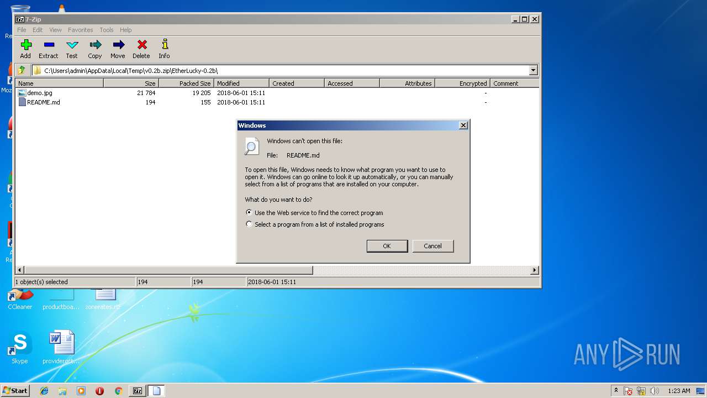
Task: Click horizontal scrollbar left arrow
Action: pyautogui.click(x=20, y=270)
